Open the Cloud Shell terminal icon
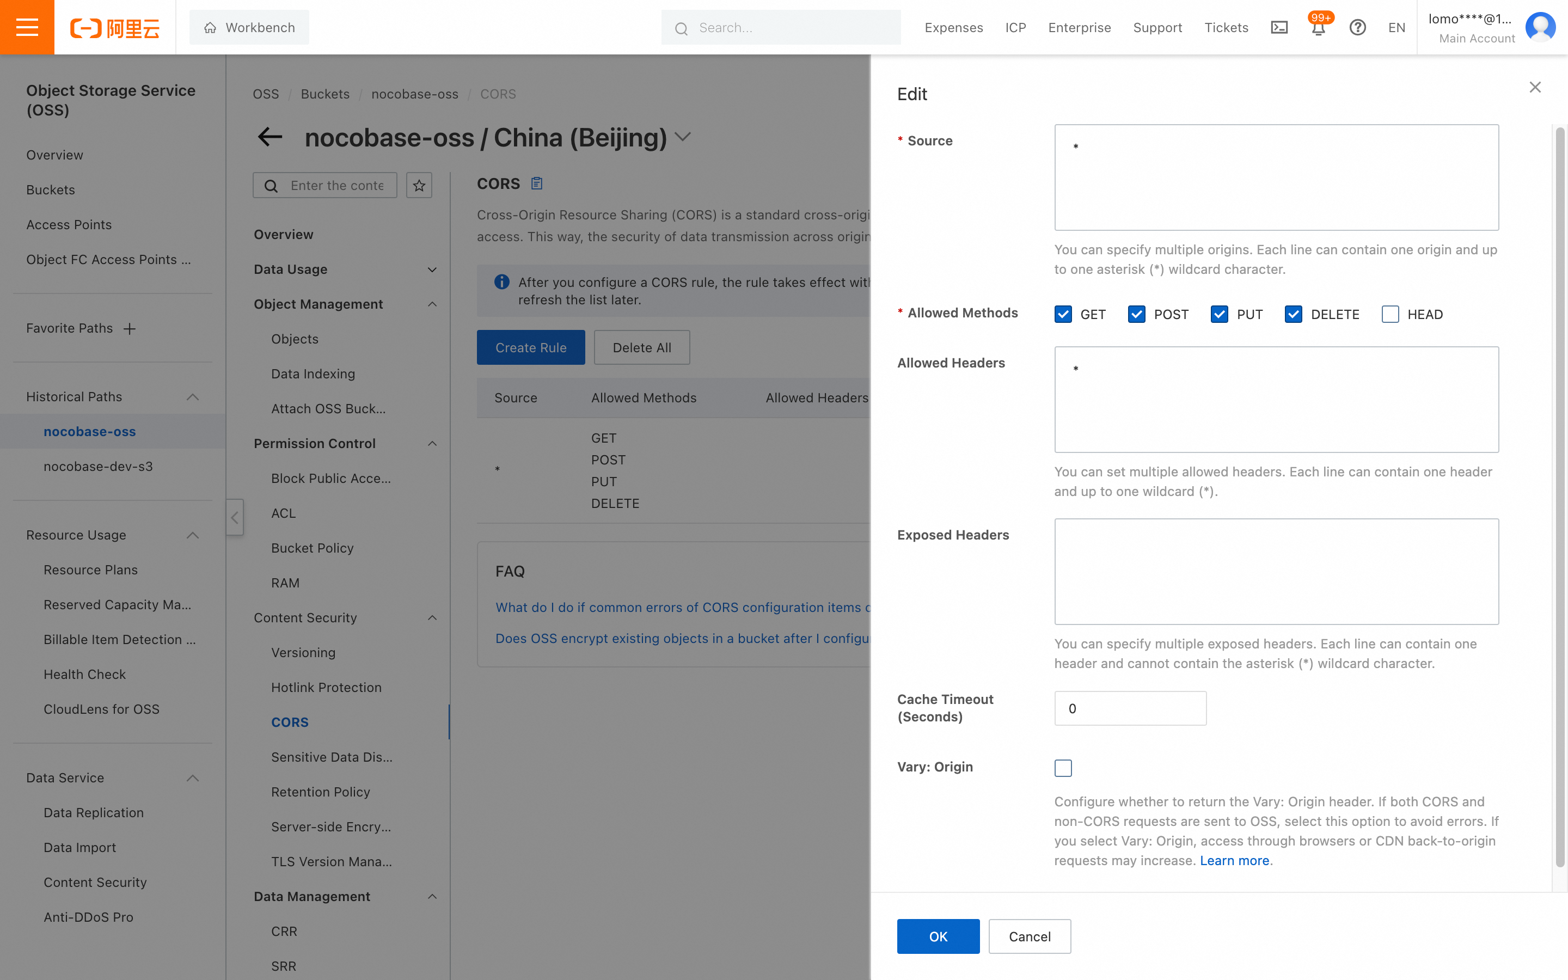Screen dimensions: 1568x980 tap(1279, 27)
